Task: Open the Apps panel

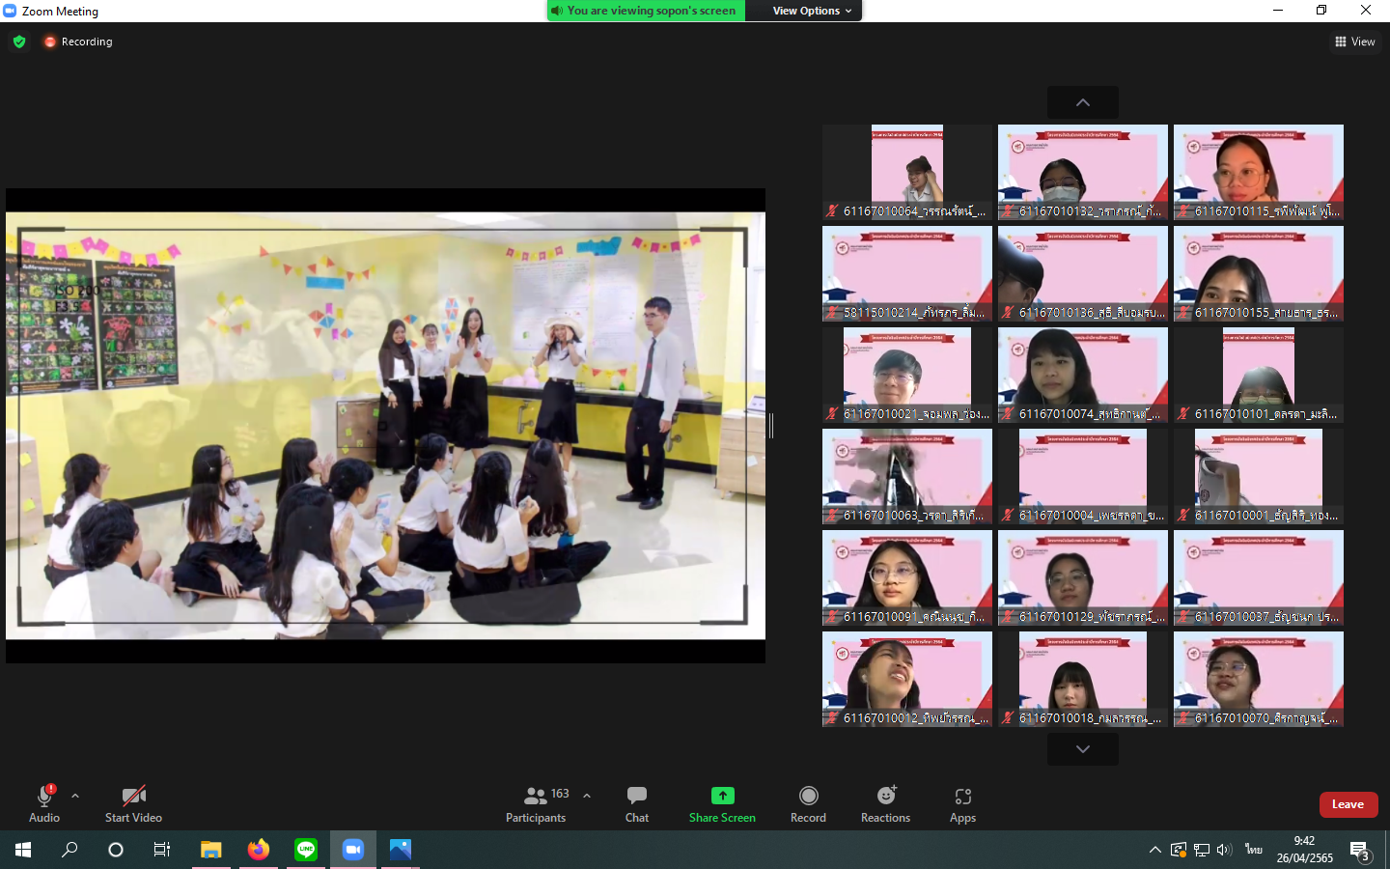Action: pos(962,796)
